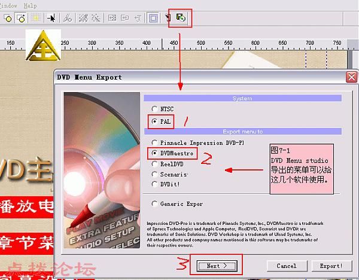Open the Window menu
This screenshot has height=280, width=359.
(8, 5)
